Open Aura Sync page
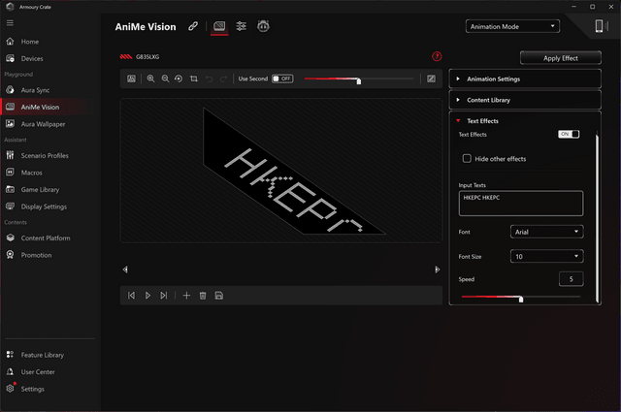 coord(35,90)
